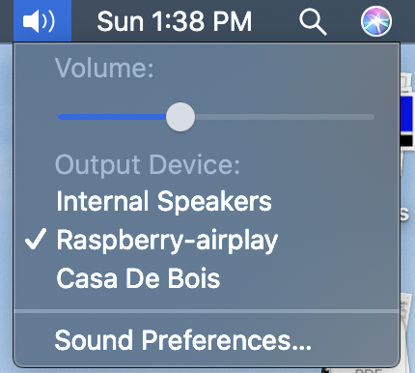Screen dimensions: 415x373
Task: Click the blue filled part of volume track
Action: [x=112, y=117]
